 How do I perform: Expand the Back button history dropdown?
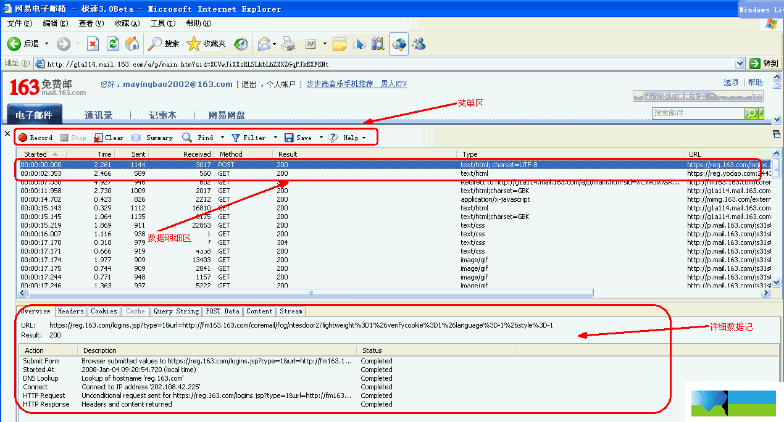click(x=46, y=44)
